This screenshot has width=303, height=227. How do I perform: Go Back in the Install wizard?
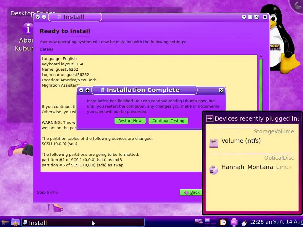191,192
